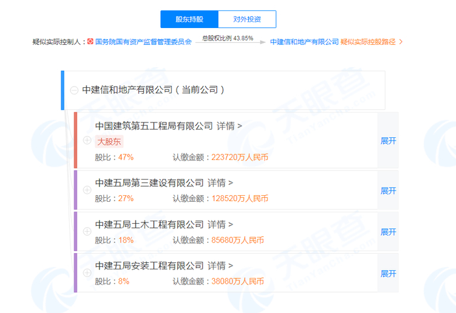
Task: Open 国务院国有资产监督管理委员会 controller link
Action: tap(143, 42)
